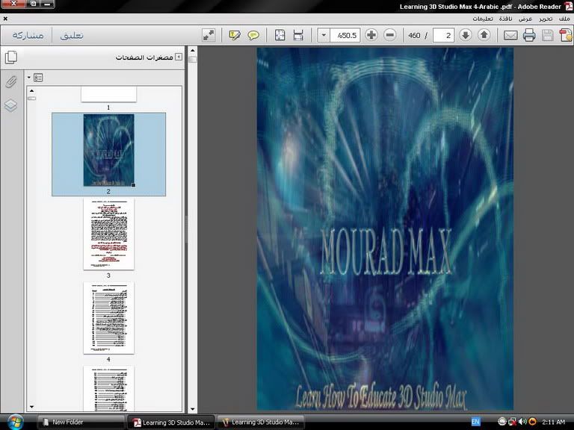Open the page thumbnails panel icon
Viewport: 574px width, 430px height.
(11, 57)
